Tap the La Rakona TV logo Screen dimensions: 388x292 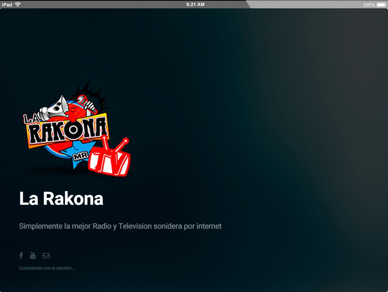[77, 129]
